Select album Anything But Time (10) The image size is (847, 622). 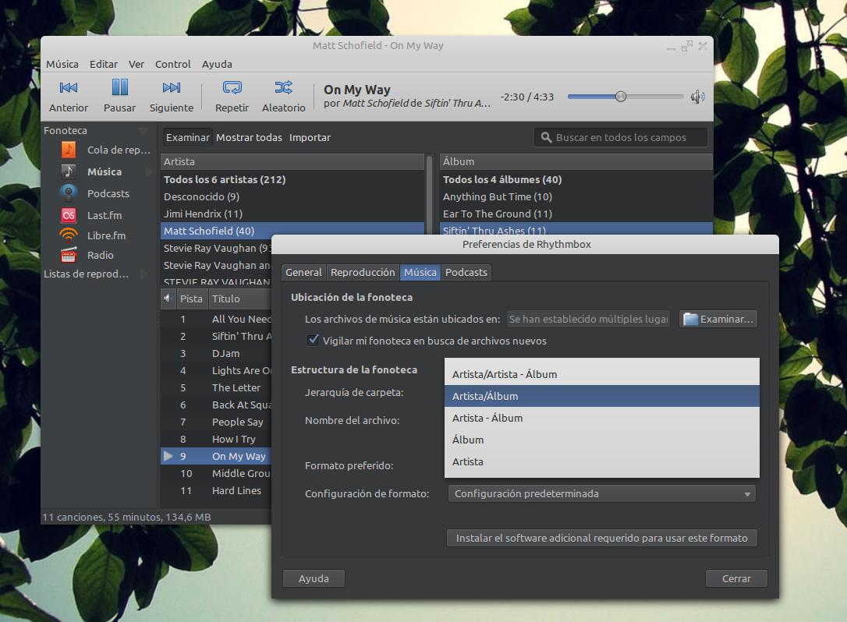tap(576, 197)
